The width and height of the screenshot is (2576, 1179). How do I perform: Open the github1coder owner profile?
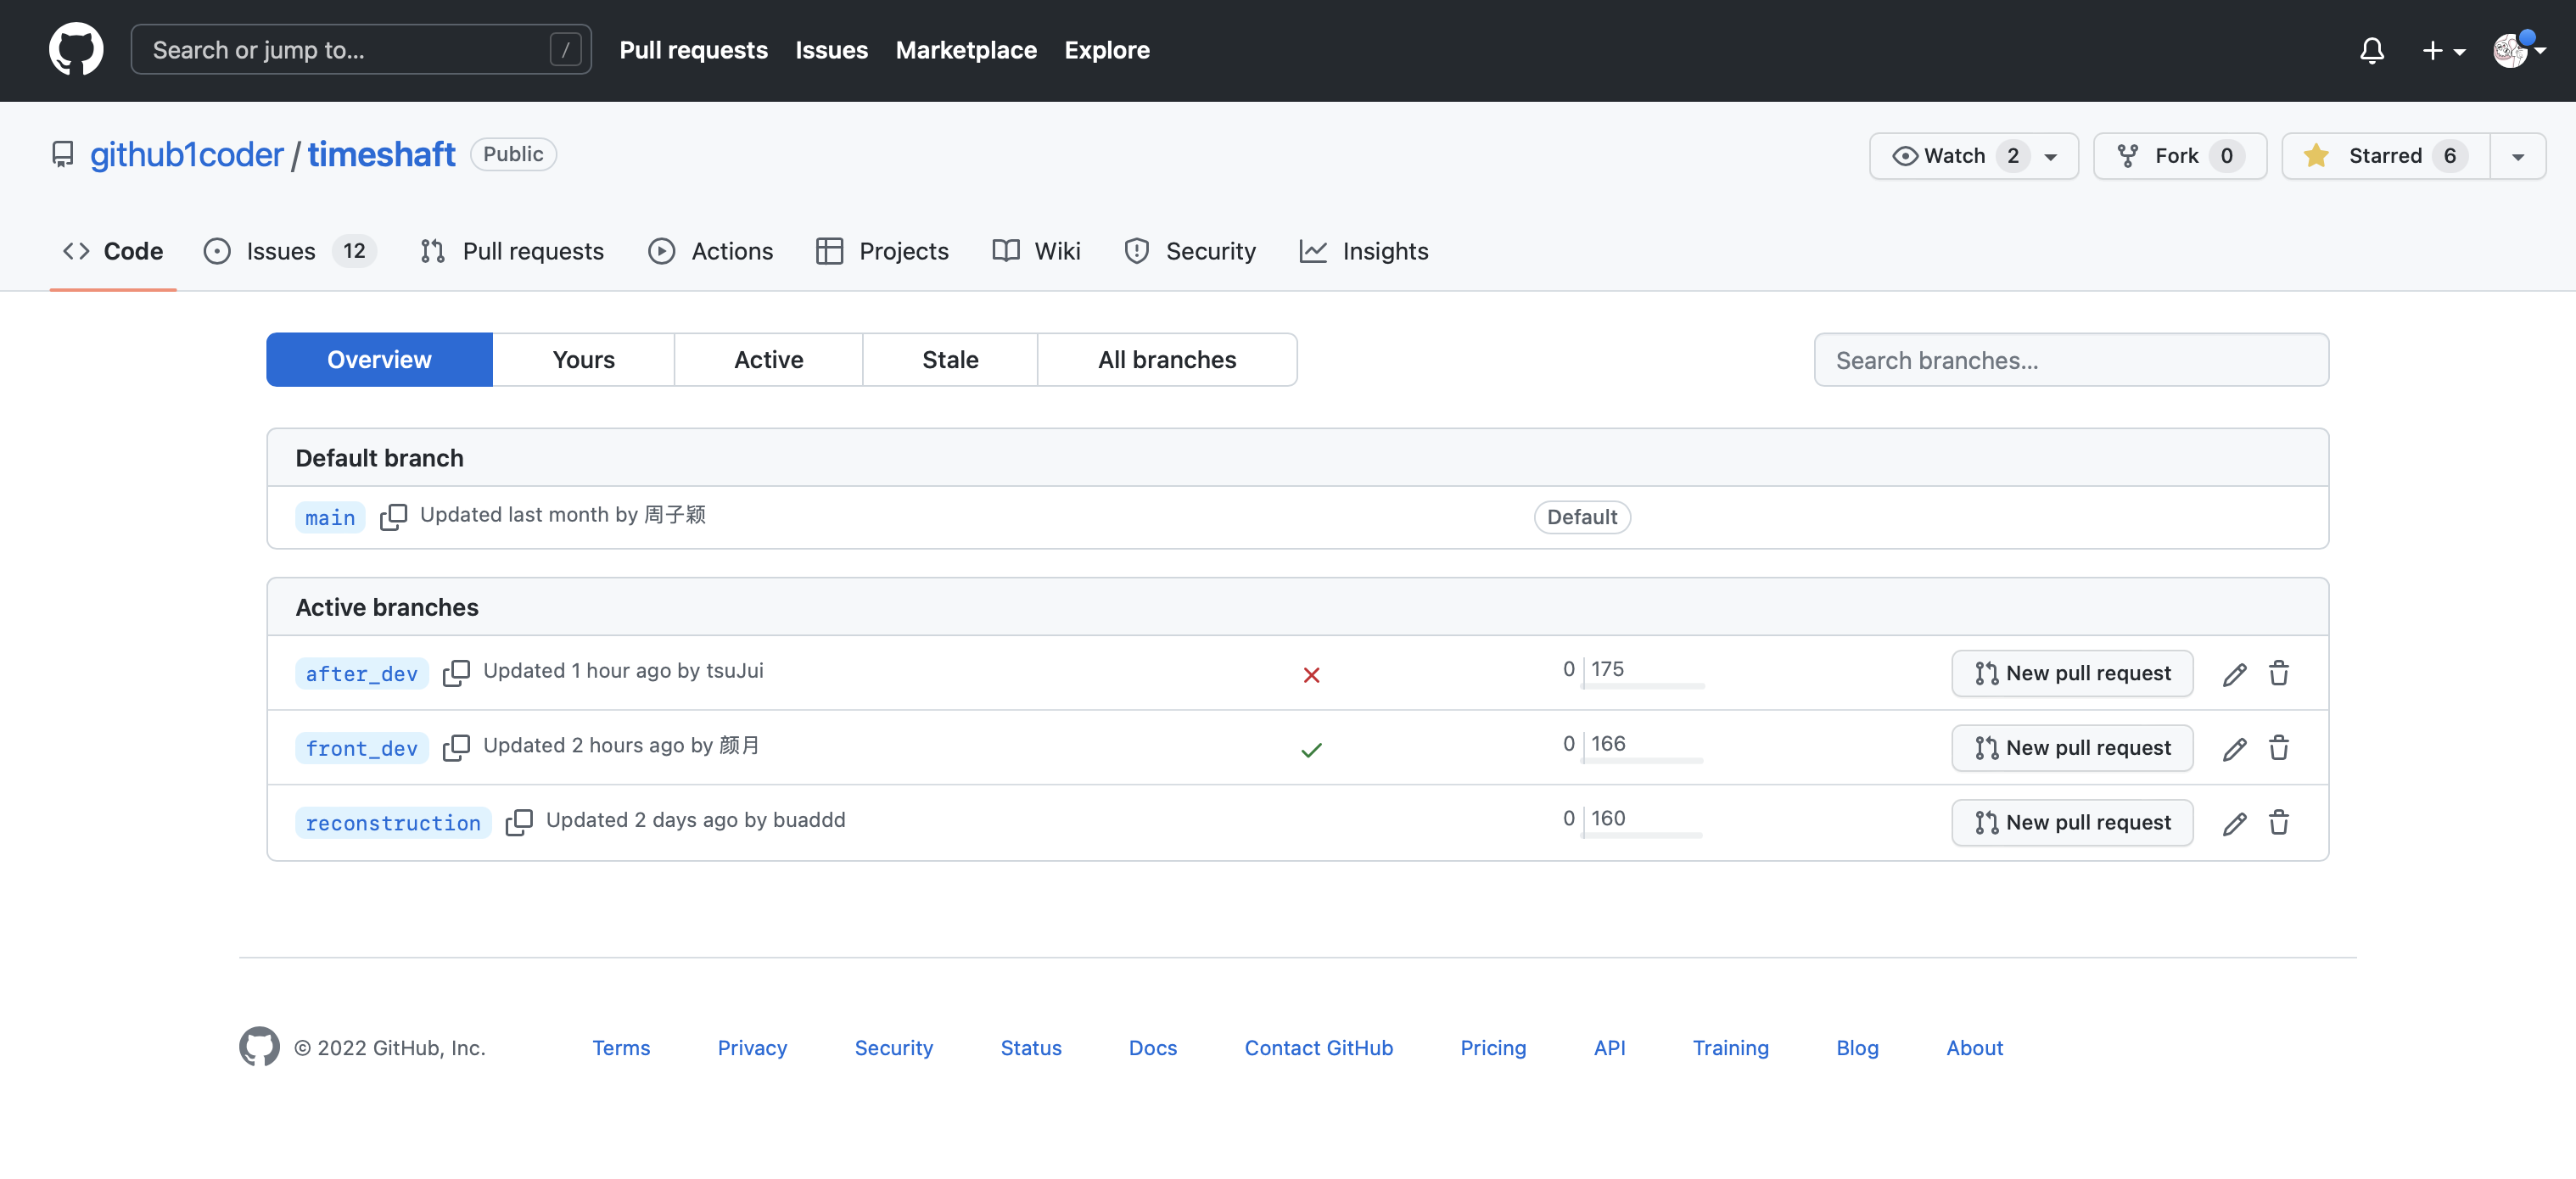[187, 154]
